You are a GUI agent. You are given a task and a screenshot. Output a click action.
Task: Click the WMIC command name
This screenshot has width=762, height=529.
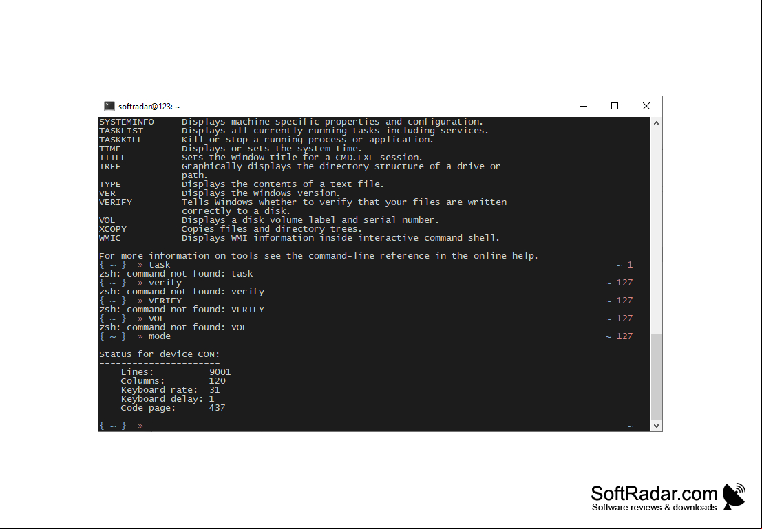[110, 238]
